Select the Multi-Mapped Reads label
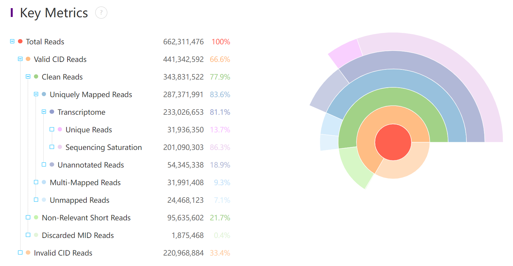 pos(85,183)
